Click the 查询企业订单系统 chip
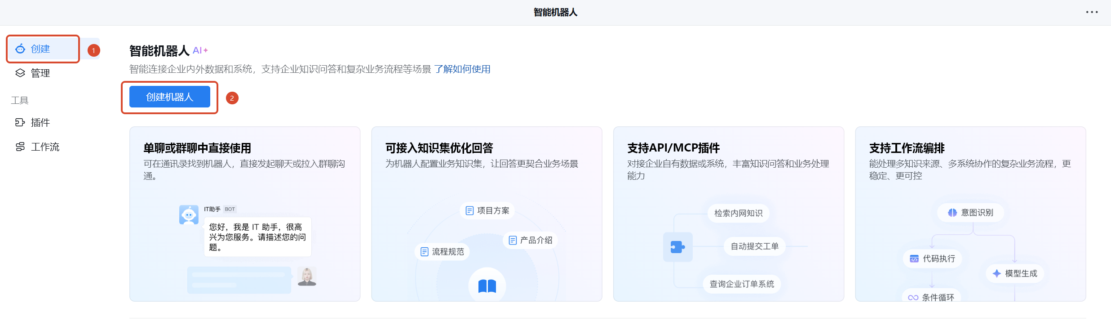This screenshot has width=1111, height=321. [x=742, y=284]
